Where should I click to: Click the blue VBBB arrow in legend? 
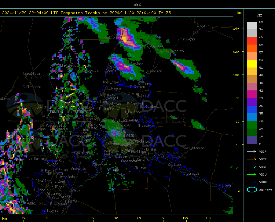[x=252, y=182]
